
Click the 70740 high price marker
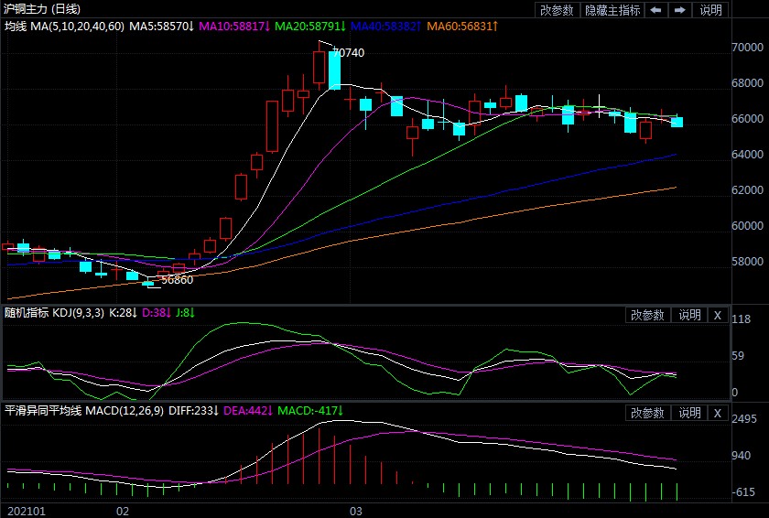pos(348,53)
